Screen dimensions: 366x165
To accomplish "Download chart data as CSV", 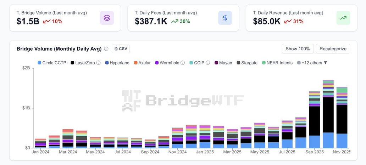I will pos(121,49).
